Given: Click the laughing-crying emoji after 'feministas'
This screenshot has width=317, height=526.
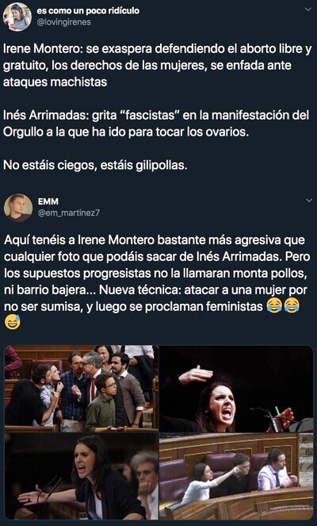Looking at the screenshot, I should coord(274,306).
